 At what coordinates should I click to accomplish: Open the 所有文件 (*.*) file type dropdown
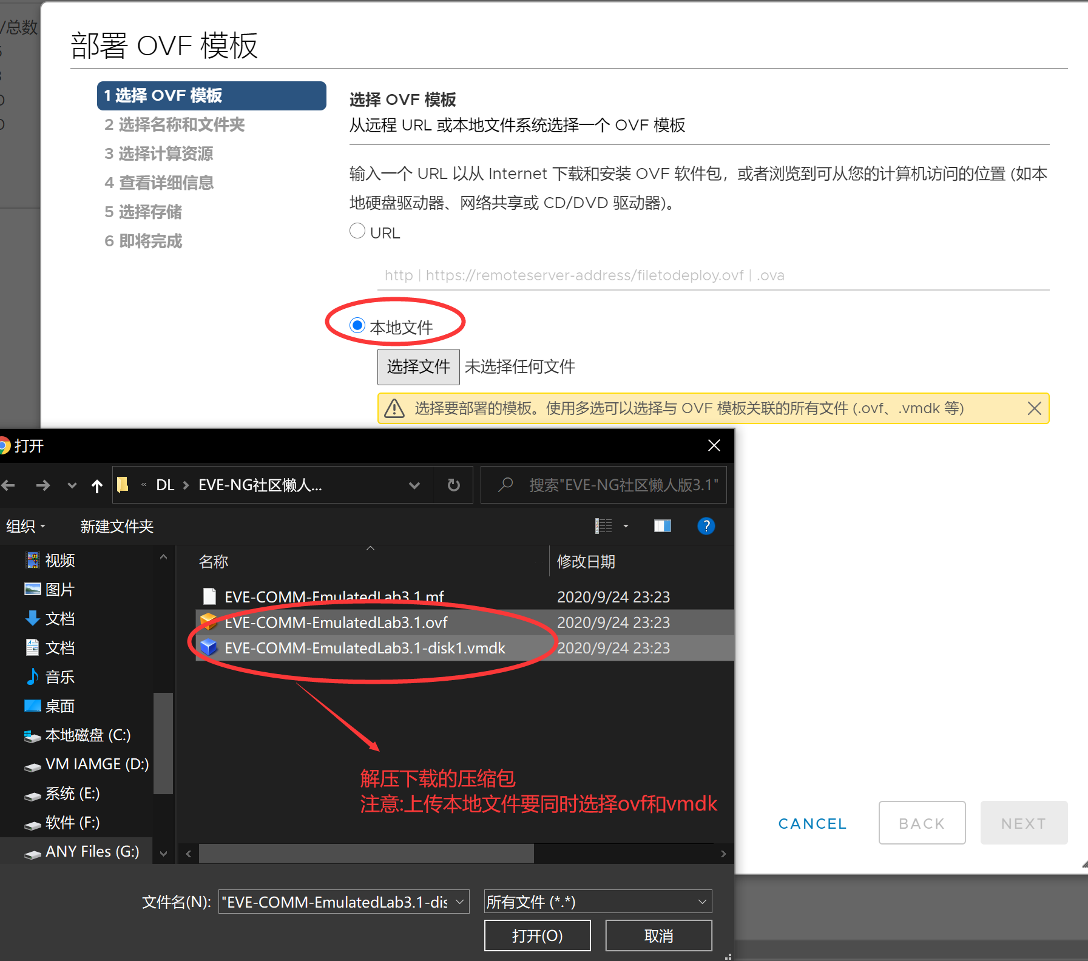click(x=598, y=902)
